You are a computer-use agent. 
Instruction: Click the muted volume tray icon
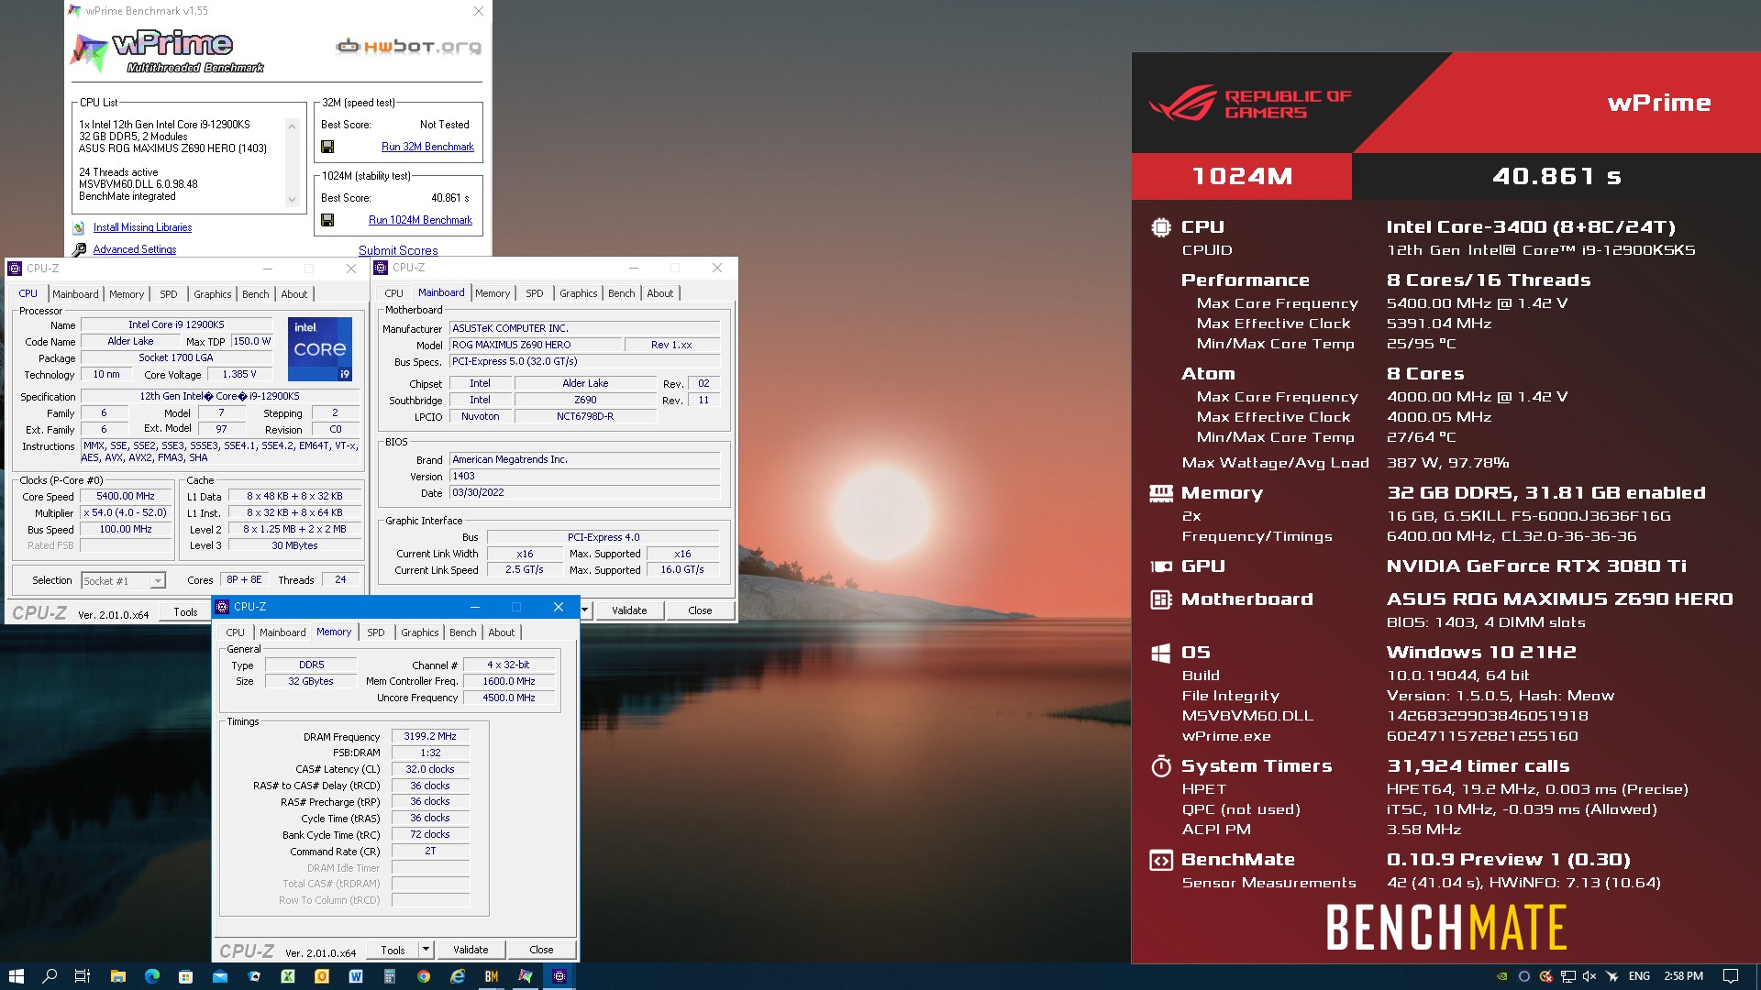click(x=1590, y=976)
